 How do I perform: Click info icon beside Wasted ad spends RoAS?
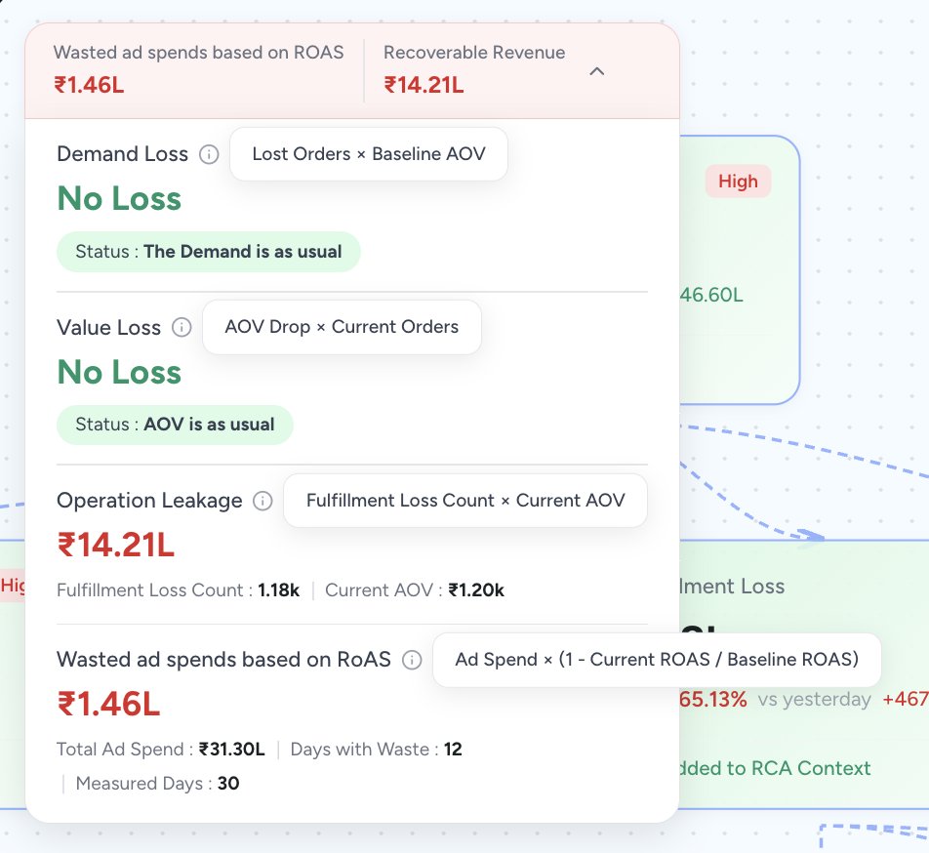pos(412,661)
